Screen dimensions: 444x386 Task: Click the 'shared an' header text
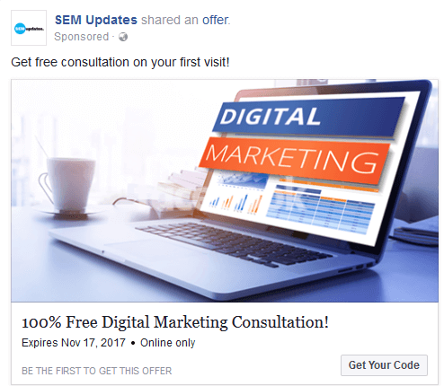170,20
